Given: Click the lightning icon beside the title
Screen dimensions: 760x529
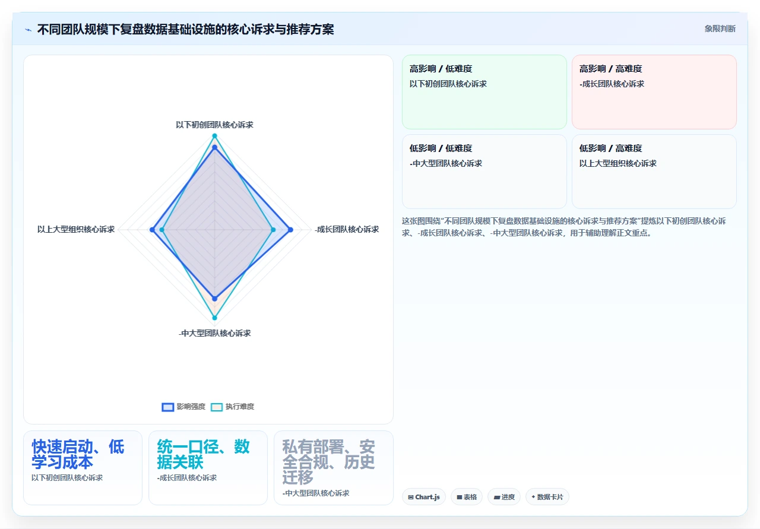Looking at the screenshot, I should click(x=28, y=29).
